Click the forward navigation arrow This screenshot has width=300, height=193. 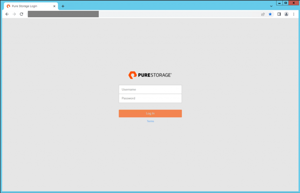coord(14,14)
